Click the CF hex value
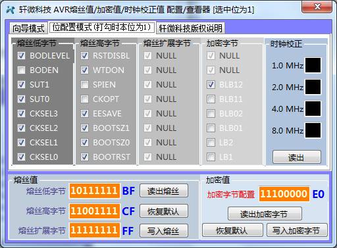 [128, 211]
